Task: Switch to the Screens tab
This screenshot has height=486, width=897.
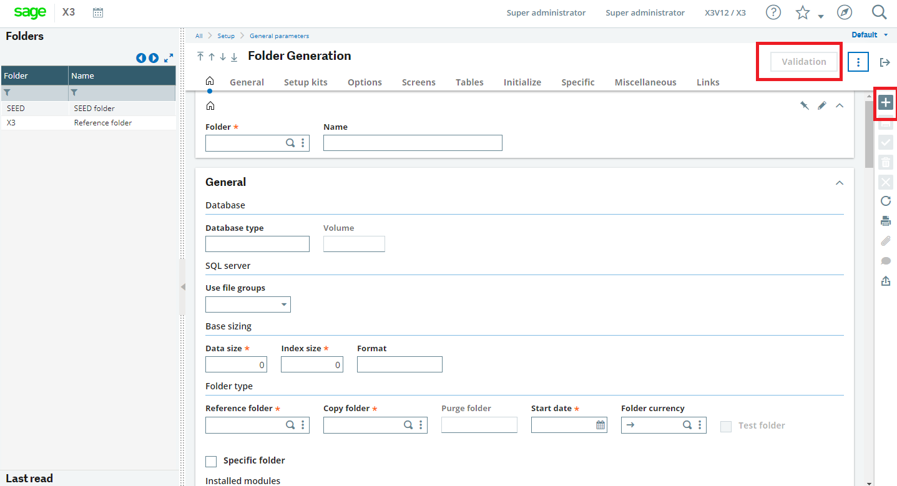Action: [418, 82]
